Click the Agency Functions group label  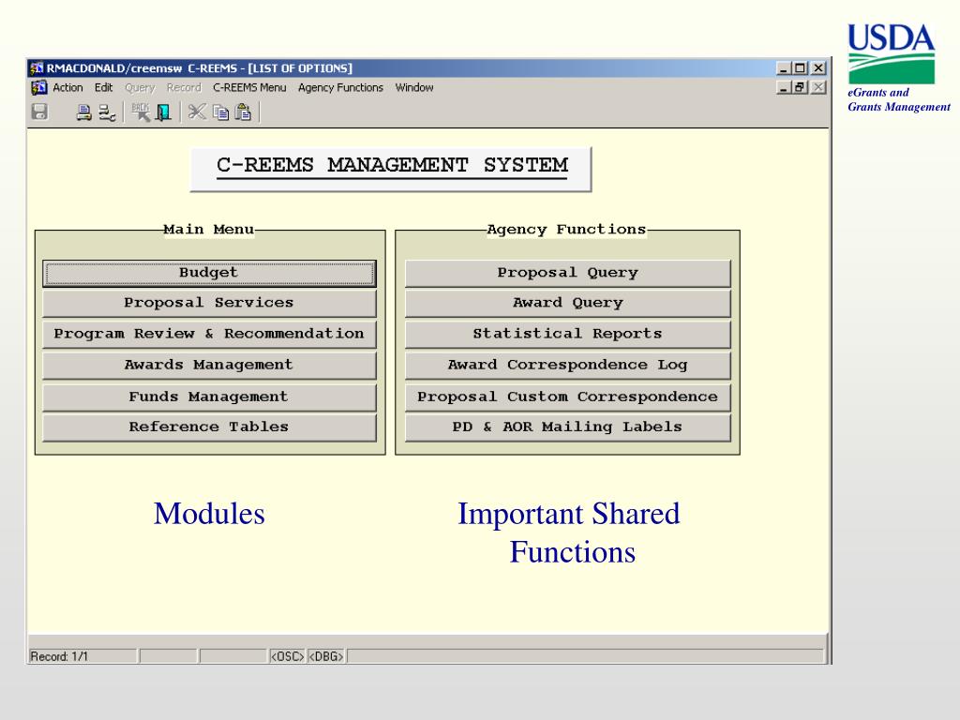(x=566, y=230)
